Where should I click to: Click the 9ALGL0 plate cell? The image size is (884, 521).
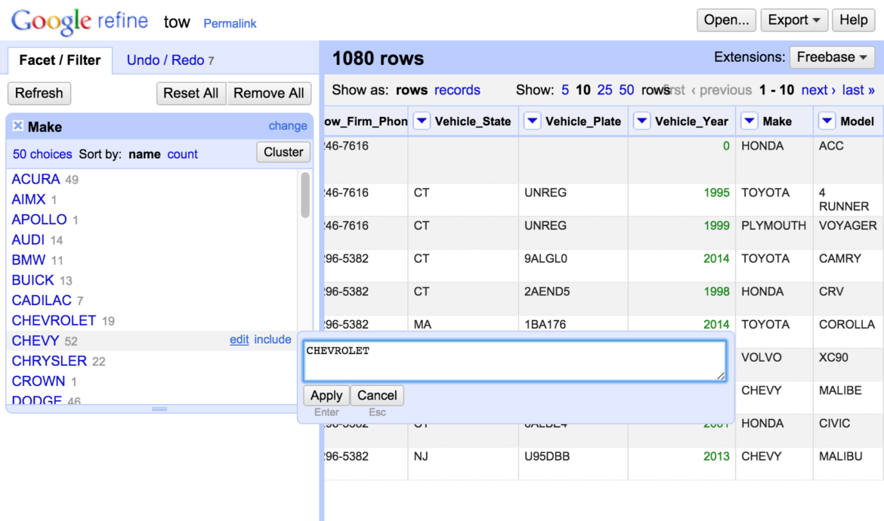(x=546, y=258)
